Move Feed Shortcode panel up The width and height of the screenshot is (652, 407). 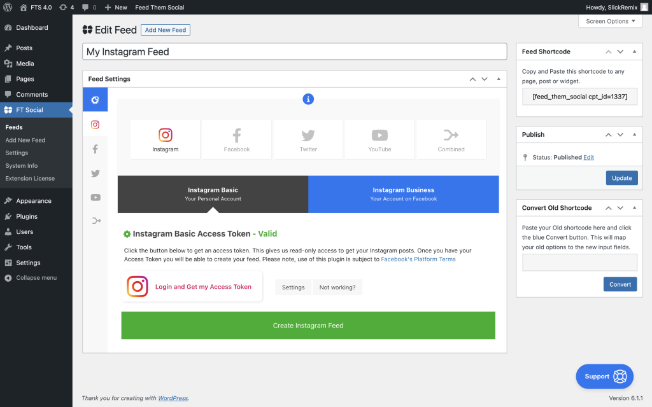coord(608,52)
